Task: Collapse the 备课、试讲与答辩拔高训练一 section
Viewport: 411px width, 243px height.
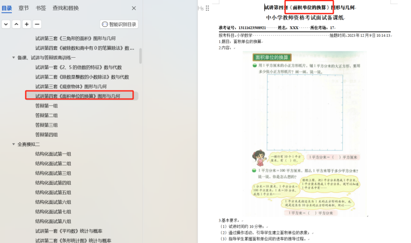Action: click(14, 58)
